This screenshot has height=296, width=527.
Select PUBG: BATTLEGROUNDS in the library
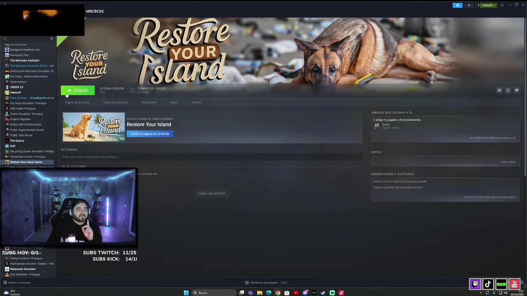pyautogui.click(x=26, y=125)
